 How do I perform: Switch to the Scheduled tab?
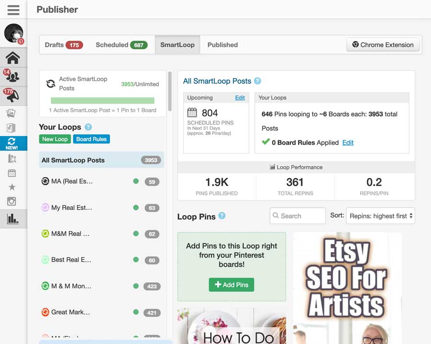point(122,45)
